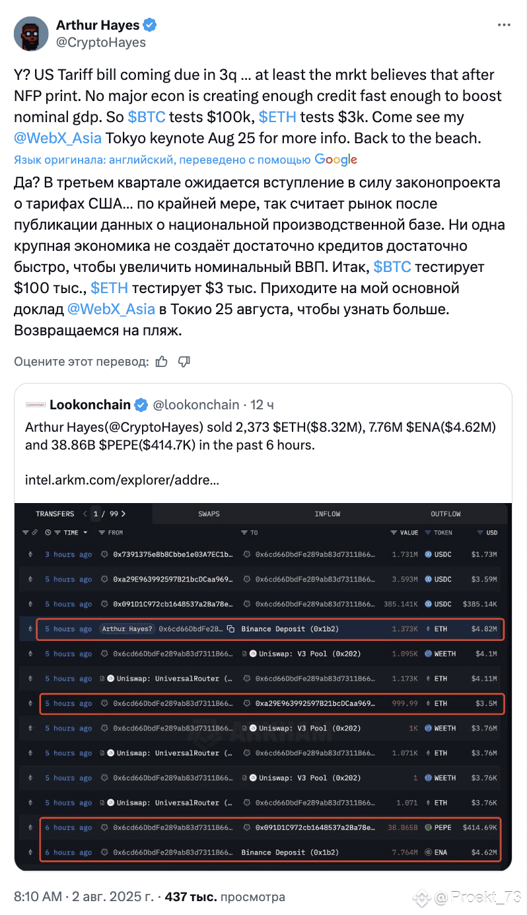The height and width of the screenshot is (915, 527).
Task: Copy the Arthur Hayes address in transfers
Action: point(230,629)
